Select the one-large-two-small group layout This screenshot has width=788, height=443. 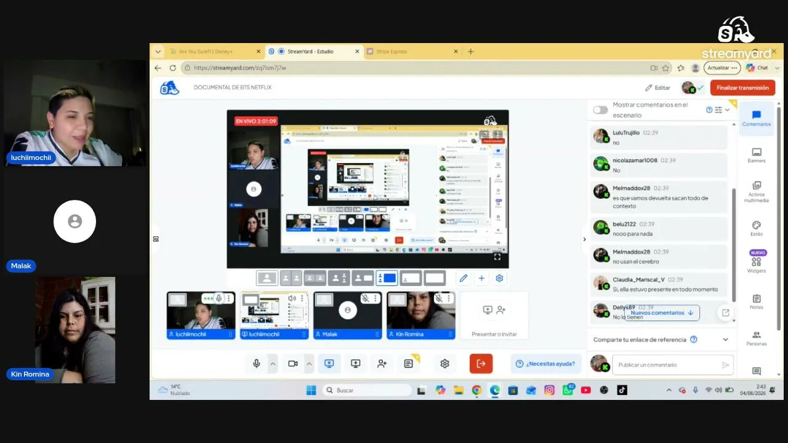click(x=339, y=278)
